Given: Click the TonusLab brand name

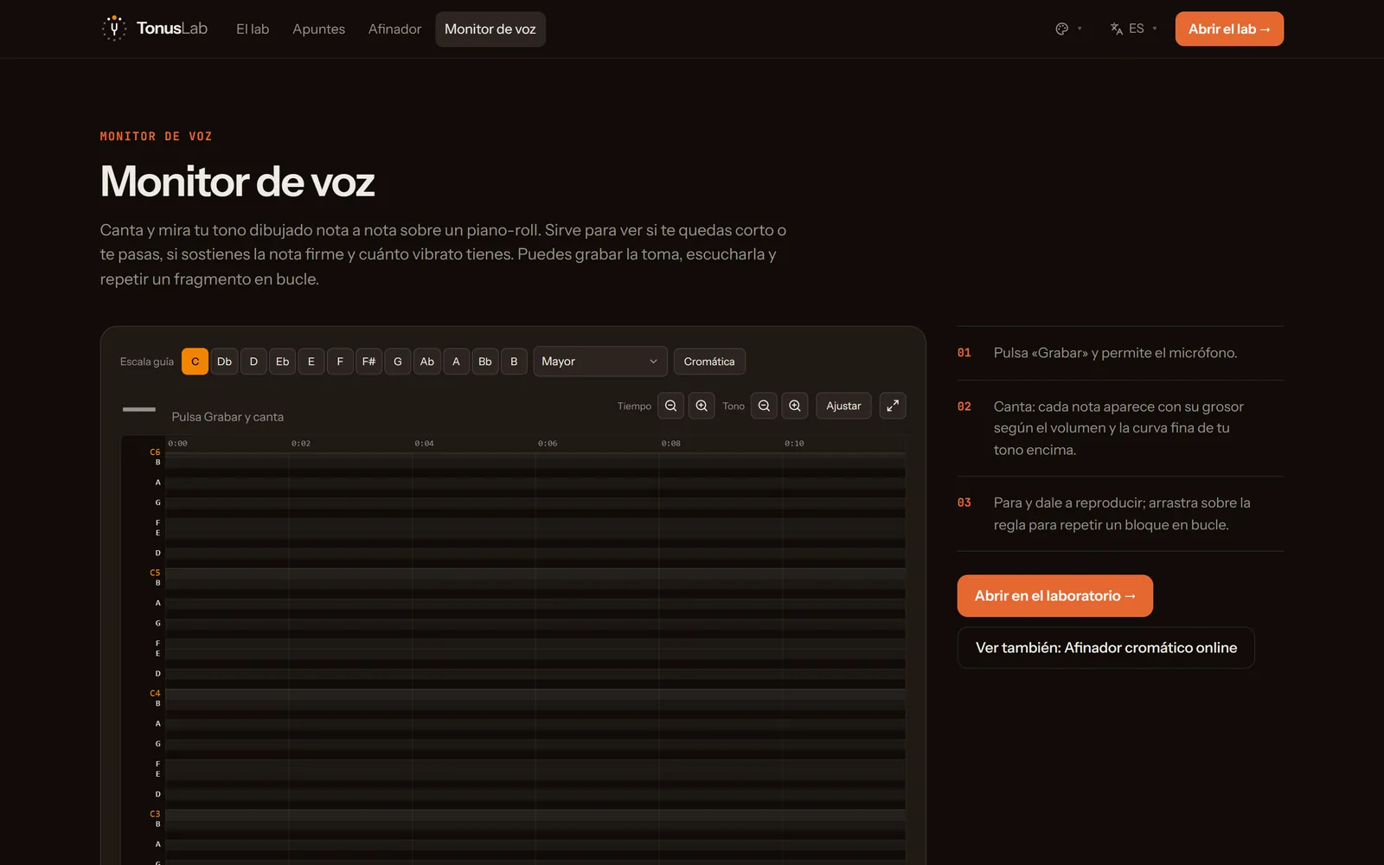Looking at the screenshot, I should 172,29.
